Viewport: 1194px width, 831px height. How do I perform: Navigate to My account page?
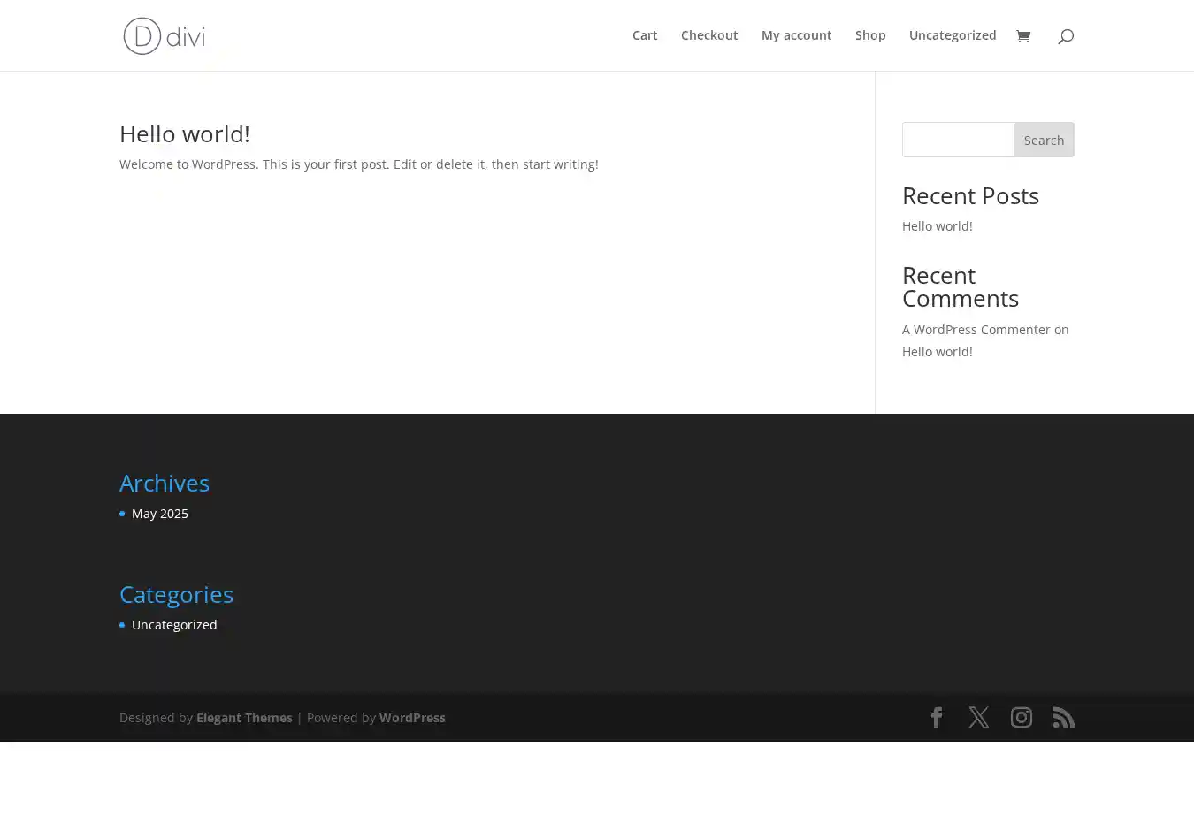796,35
